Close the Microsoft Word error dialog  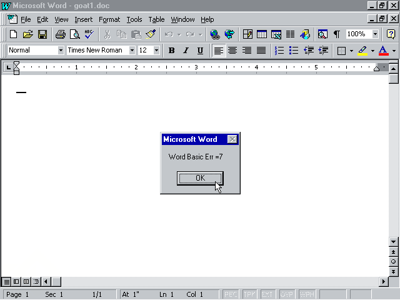tap(232, 139)
